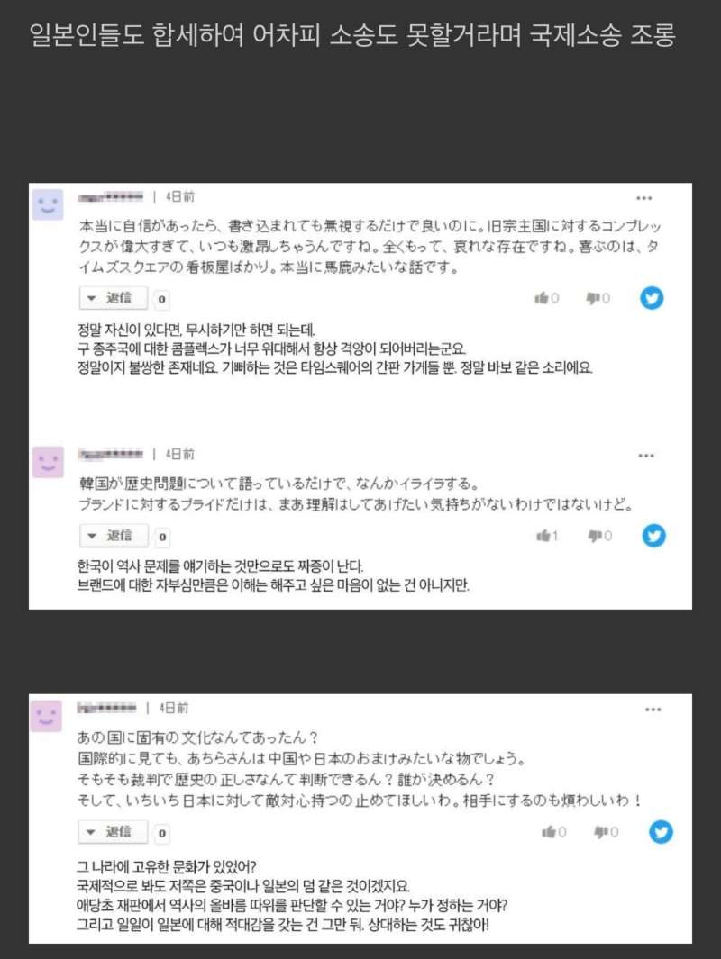Expand 返信 replies on second comment

[x=114, y=536]
